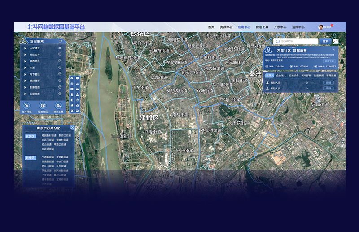Close the 南京市行政分区 panel
The height and width of the screenshot is (232, 359).
point(72,128)
